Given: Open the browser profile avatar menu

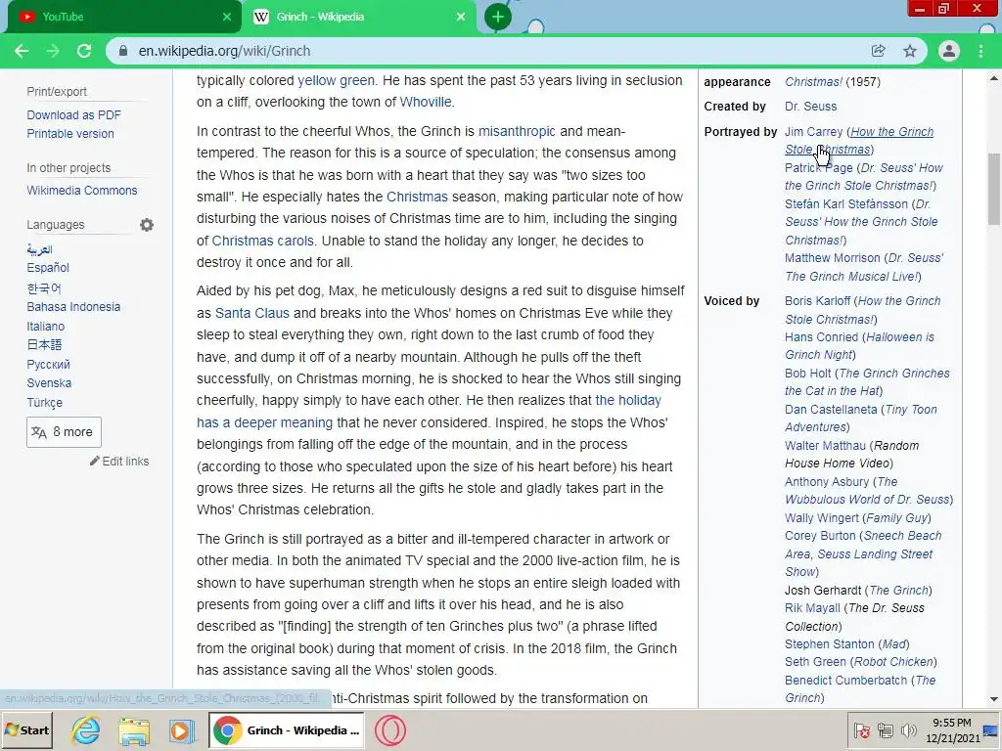Looking at the screenshot, I should (x=949, y=51).
